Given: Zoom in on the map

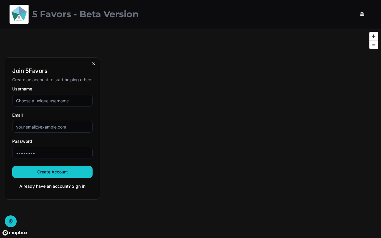Looking at the screenshot, I should 374,36.
